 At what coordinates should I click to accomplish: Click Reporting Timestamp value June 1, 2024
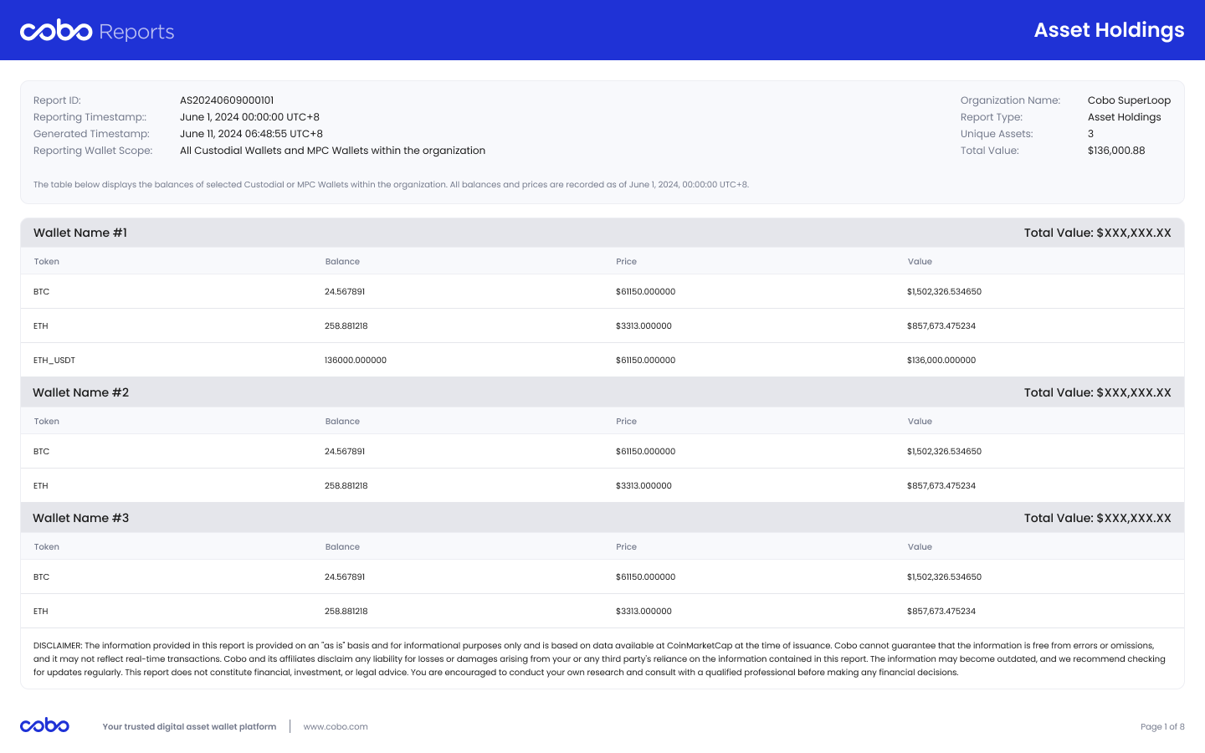(249, 117)
